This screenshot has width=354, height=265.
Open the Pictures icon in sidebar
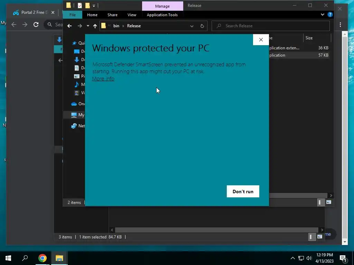[77, 76]
